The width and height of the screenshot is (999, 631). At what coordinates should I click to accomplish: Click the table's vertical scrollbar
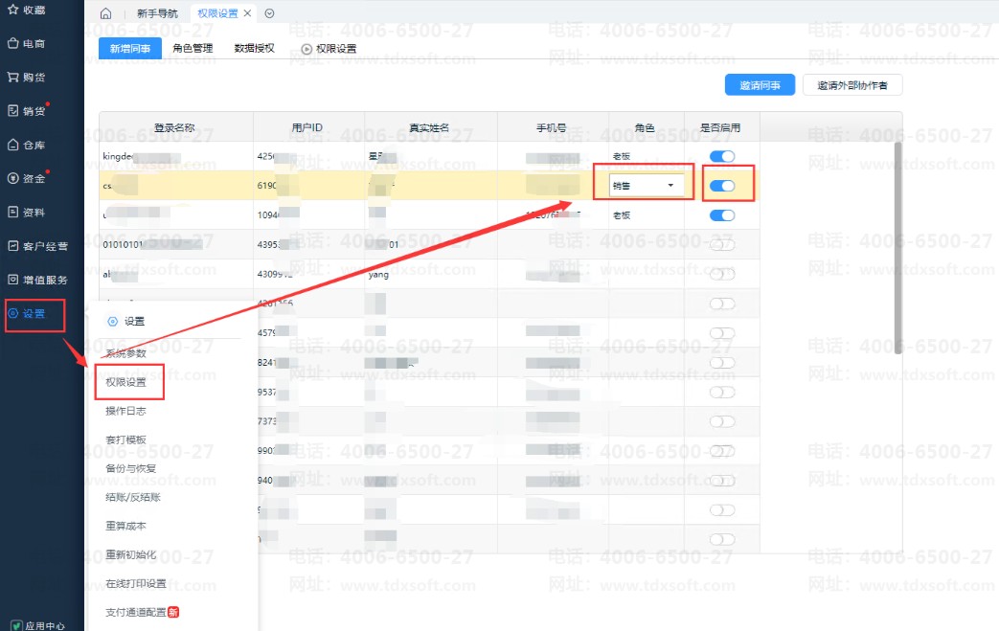pos(897,247)
